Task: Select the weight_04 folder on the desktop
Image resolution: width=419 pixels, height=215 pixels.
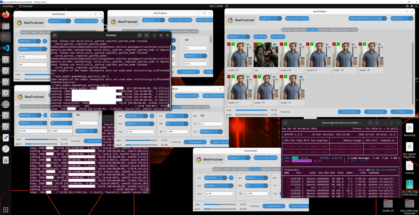Action: 388,206
